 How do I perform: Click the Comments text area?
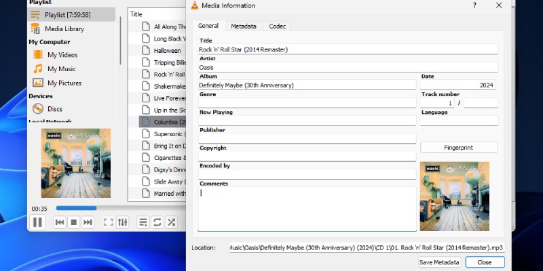click(x=307, y=209)
